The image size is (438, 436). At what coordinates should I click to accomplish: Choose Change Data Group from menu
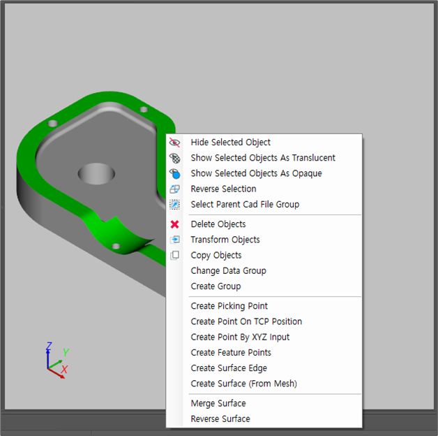[x=228, y=270]
